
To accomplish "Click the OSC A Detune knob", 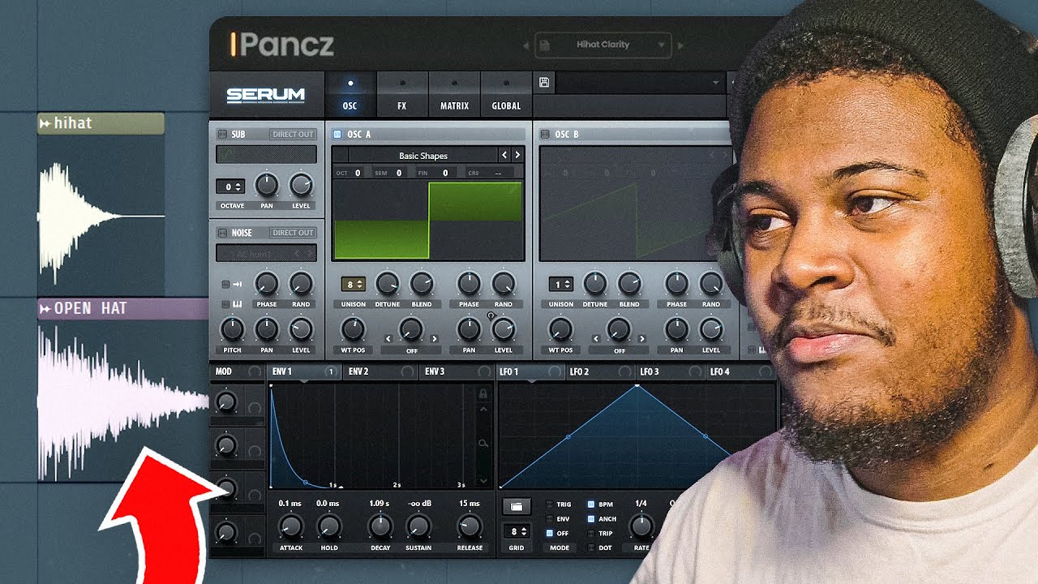I will pyautogui.click(x=387, y=283).
